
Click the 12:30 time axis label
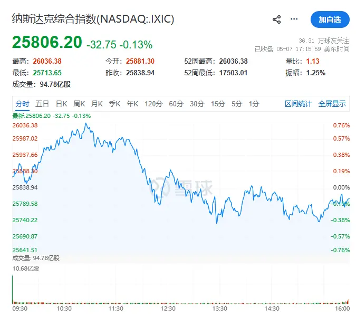point(168,308)
